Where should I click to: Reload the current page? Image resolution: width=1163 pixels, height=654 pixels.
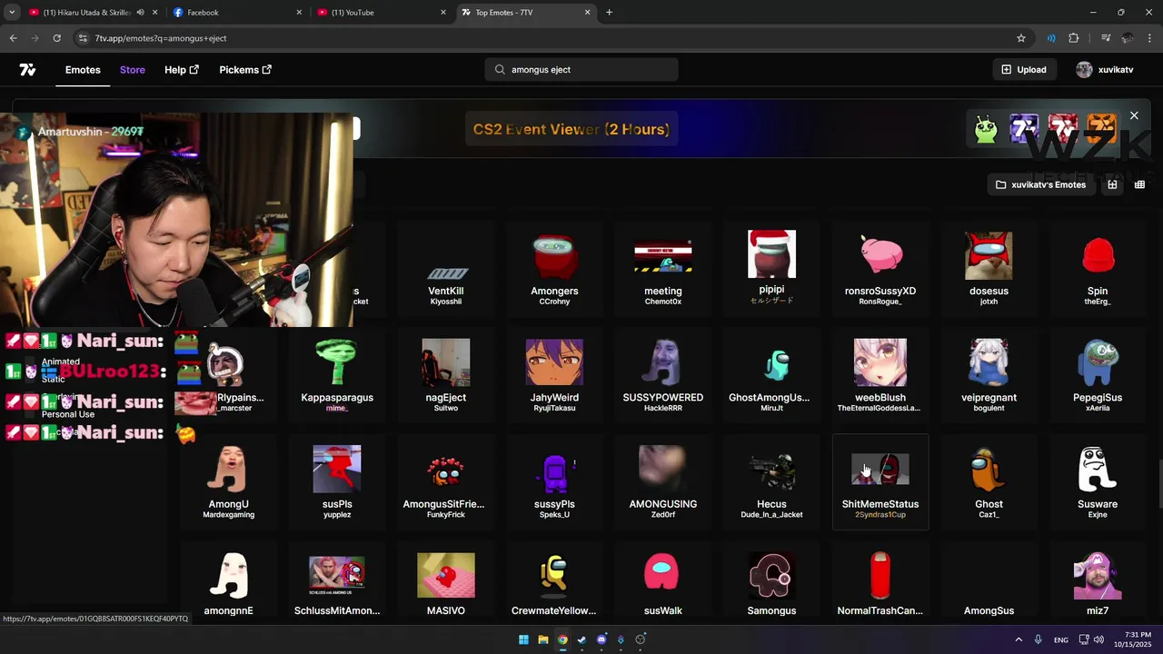tap(56, 38)
